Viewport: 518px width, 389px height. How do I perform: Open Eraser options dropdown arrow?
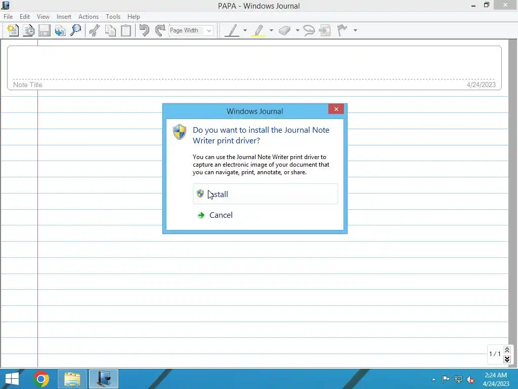point(297,30)
